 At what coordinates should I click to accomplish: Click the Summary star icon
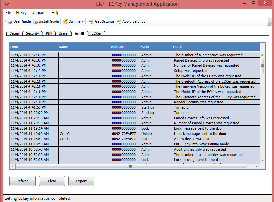tap(65, 21)
